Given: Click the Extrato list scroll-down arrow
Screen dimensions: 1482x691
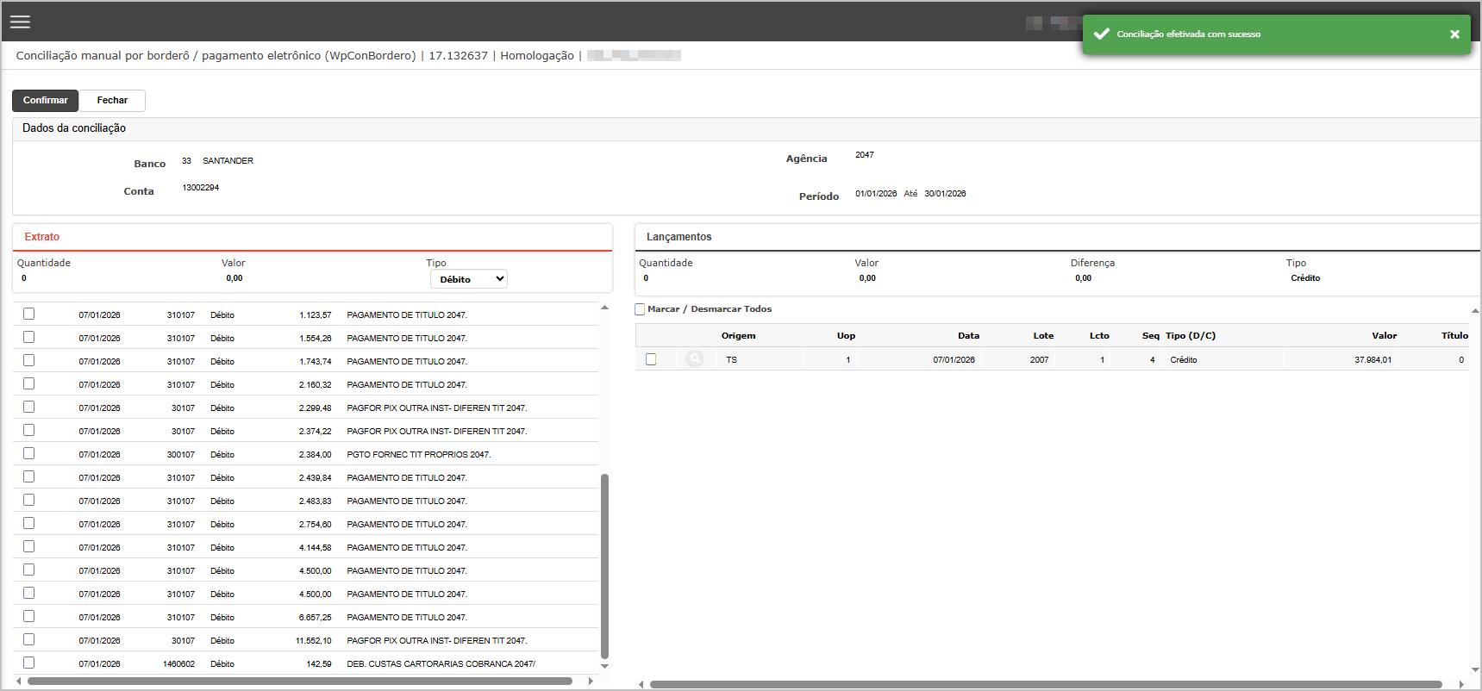Looking at the screenshot, I should point(604,666).
